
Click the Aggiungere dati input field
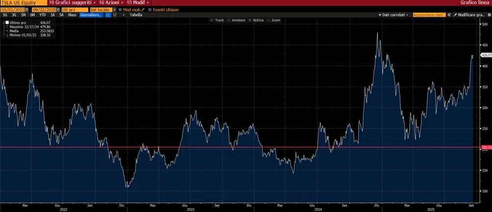429,15
